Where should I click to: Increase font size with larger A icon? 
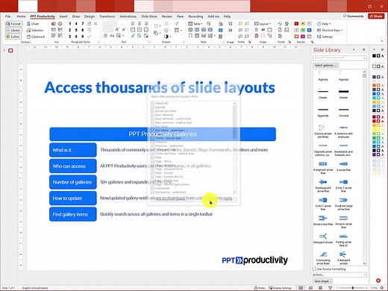pyautogui.click(x=117, y=30)
